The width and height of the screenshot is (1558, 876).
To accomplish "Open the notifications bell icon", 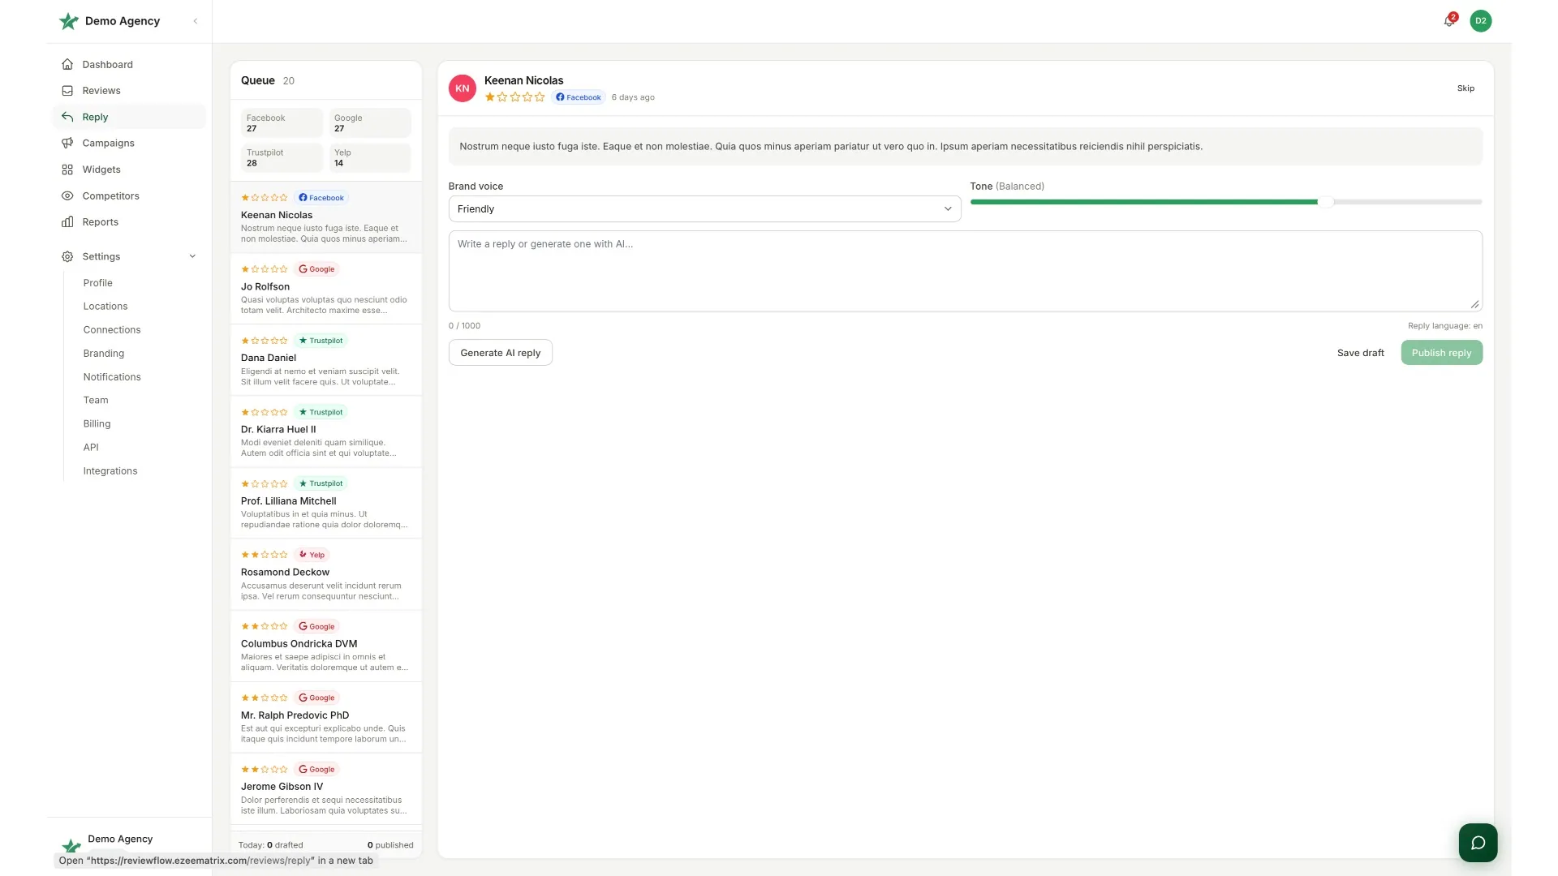I will pos(1449,21).
